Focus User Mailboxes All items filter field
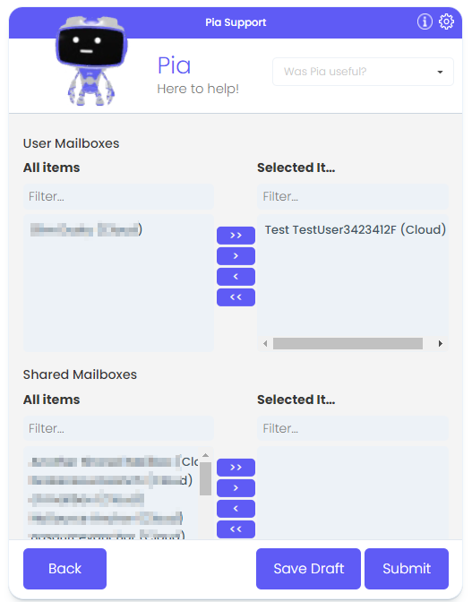This screenshot has height=602, width=472. pyautogui.click(x=118, y=196)
